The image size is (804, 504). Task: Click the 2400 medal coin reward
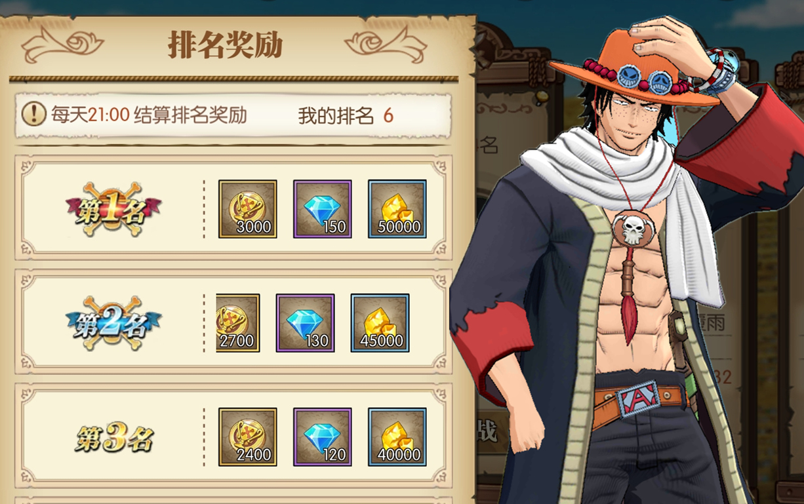click(x=247, y=437)
